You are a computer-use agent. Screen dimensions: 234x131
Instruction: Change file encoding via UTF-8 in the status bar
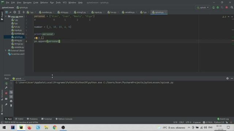[x=189, y=122]
